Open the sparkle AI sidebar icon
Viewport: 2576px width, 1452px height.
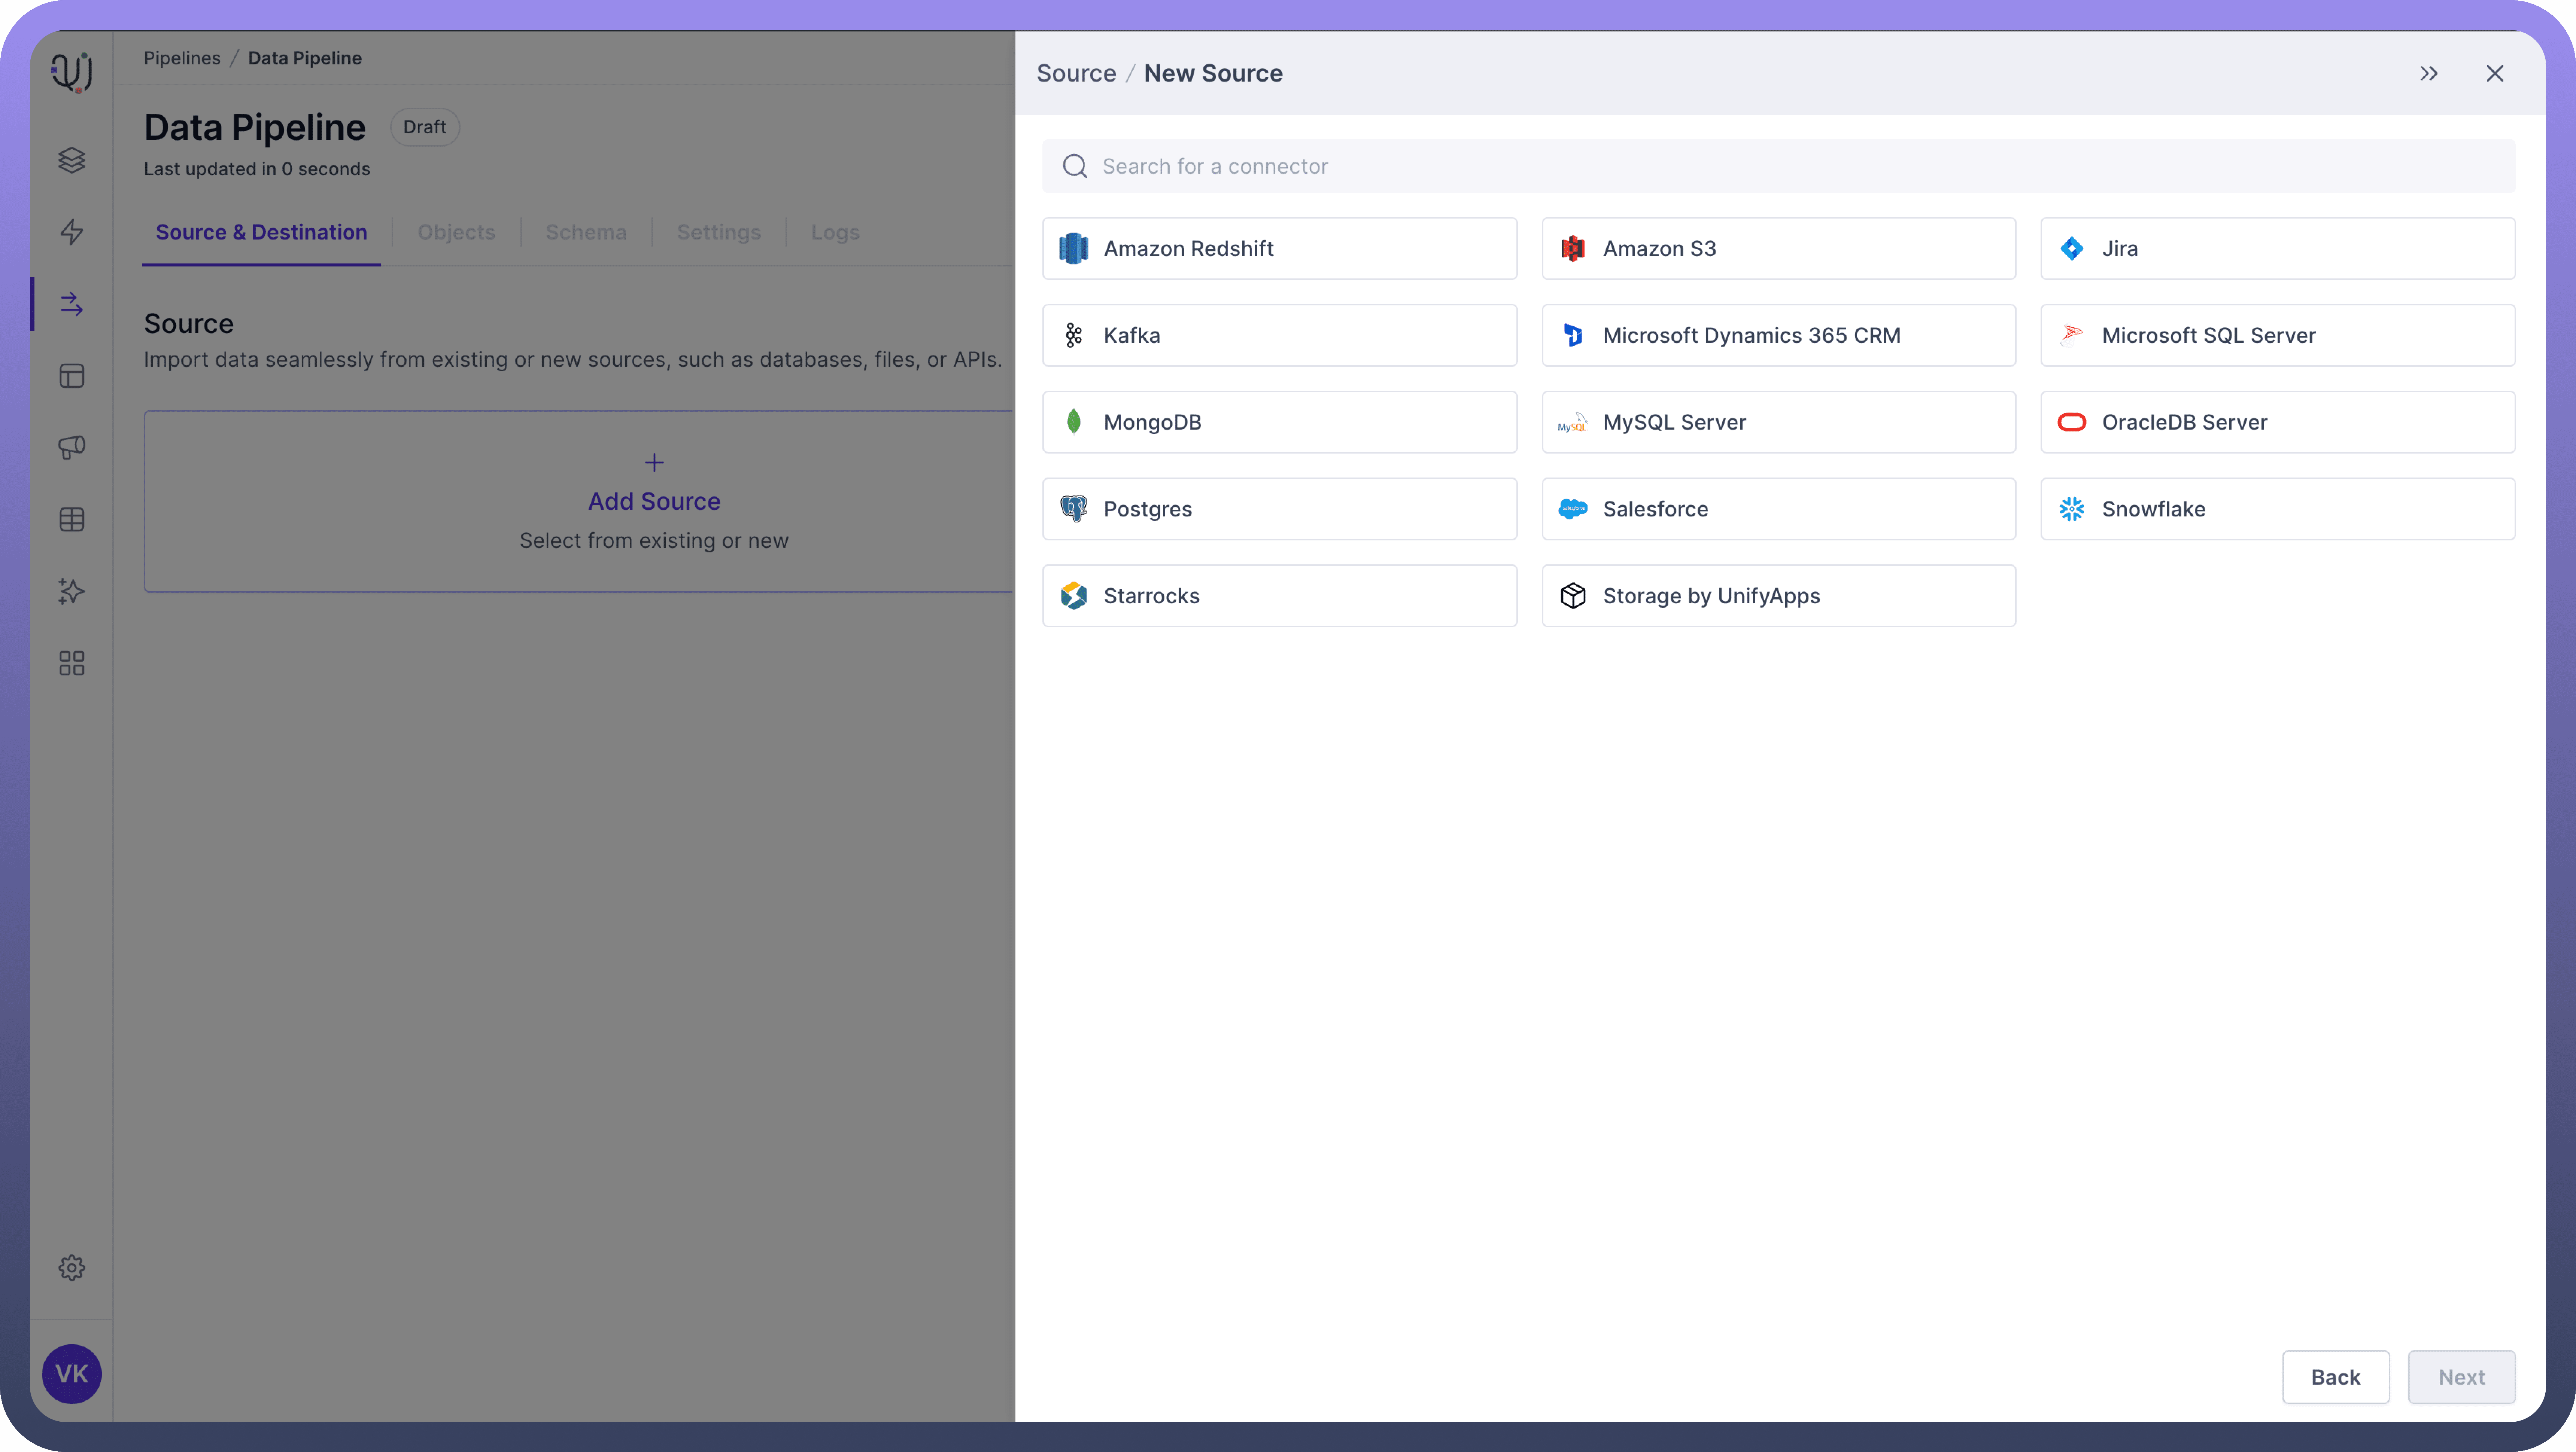point(71,592)
